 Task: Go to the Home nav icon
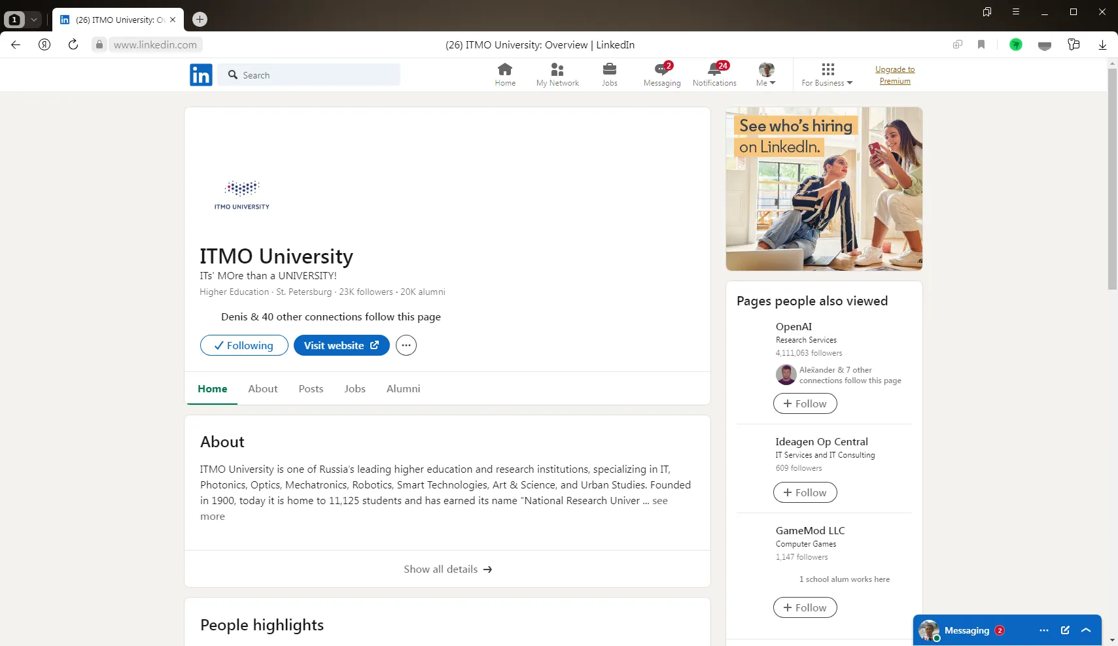point(505,75)
